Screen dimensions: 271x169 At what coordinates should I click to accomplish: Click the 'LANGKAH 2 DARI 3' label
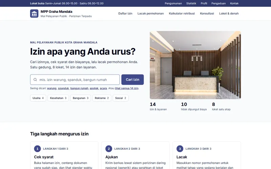(x=127, y=149)
